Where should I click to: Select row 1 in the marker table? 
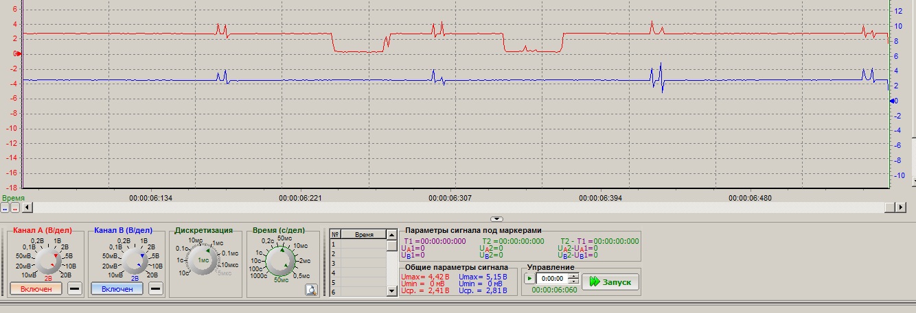click(x=358, y=244)
